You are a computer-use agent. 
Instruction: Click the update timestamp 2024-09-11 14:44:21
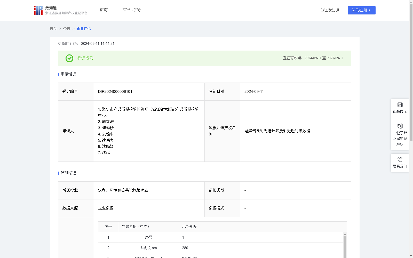[98, 44]
